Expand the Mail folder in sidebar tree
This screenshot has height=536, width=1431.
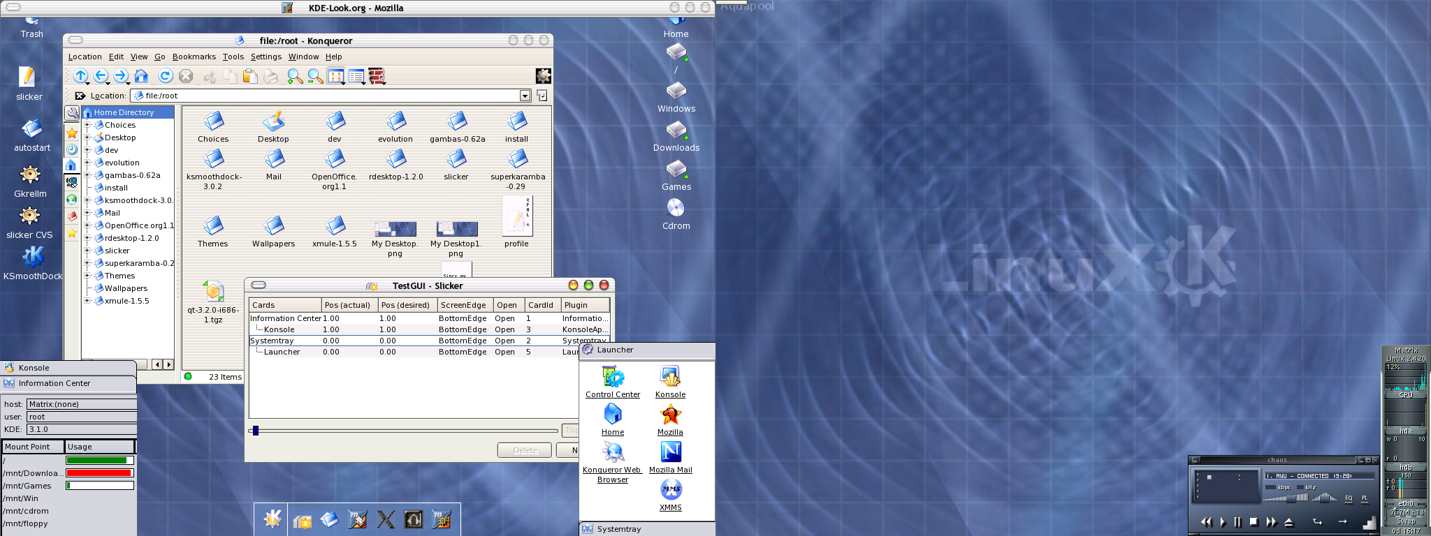pyautogui.click(x=87, y=213)
